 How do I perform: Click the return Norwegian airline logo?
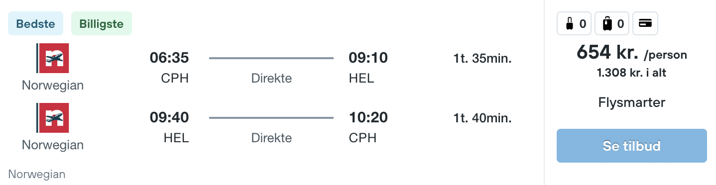coord(53,118)
